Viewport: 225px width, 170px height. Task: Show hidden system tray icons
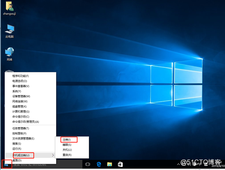coord(178,164)
